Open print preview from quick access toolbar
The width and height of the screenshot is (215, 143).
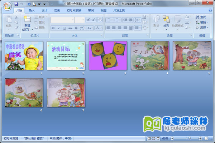[34, 4]
